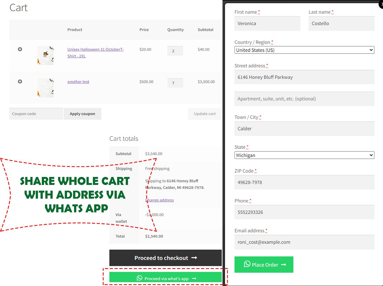Screen dimensions: 383x286
Task: Edit the First name field
Action: (x=267, y=24)
